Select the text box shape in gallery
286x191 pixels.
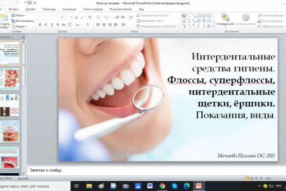tap(184, 16)
